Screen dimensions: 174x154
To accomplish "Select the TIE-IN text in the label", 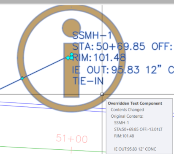I will coord(88,81).
